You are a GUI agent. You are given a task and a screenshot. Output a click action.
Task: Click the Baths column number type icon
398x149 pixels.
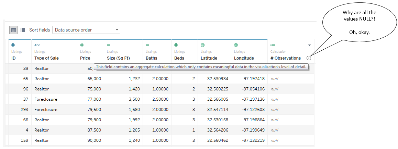(147, 45)
